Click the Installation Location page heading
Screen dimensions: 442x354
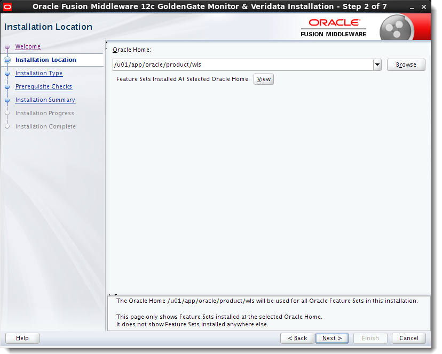click(x=48, y=27)
